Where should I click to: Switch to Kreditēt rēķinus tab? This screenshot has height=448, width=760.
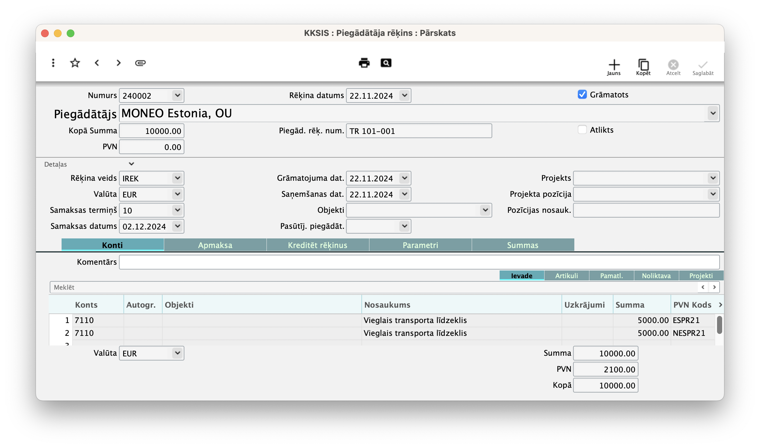[318, 245]
